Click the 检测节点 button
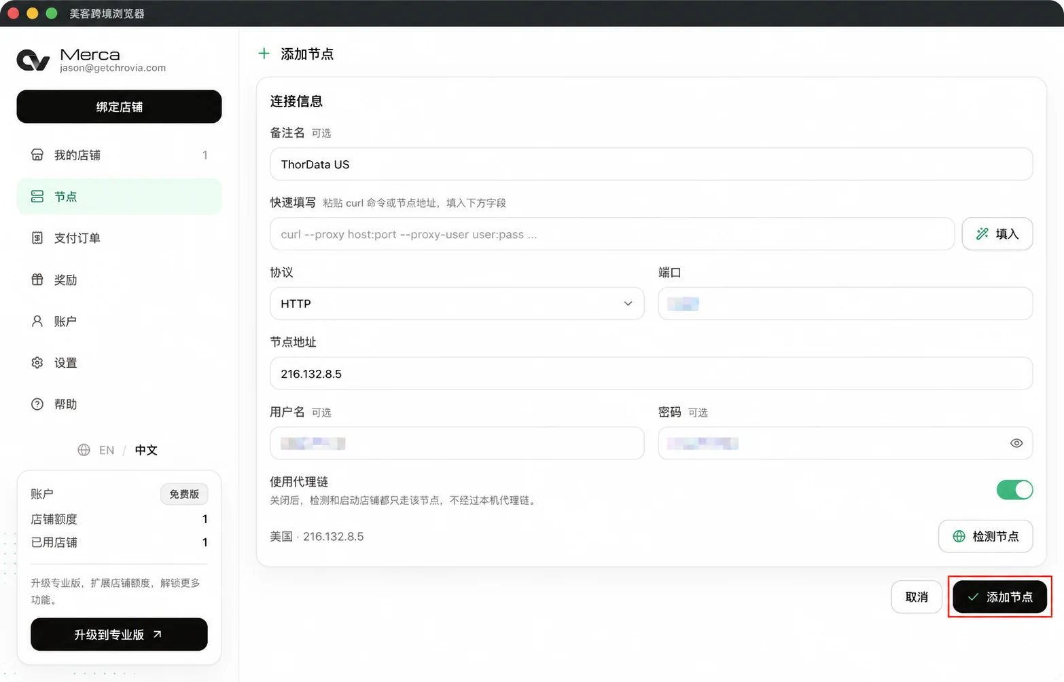The width and height of the screenshot is (1064, 682). pyautogui.click(x=986, y=537)
